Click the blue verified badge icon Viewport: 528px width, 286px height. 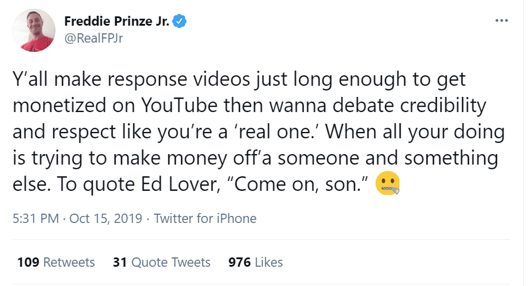pyautogui.click(x=181, y=23)
